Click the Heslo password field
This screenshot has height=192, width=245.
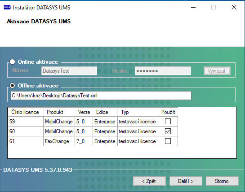pos(163,71)
